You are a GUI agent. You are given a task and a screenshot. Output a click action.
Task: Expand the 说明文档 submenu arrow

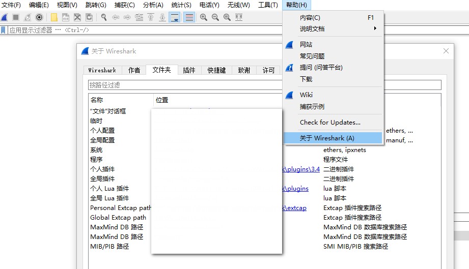click(375, 28)
